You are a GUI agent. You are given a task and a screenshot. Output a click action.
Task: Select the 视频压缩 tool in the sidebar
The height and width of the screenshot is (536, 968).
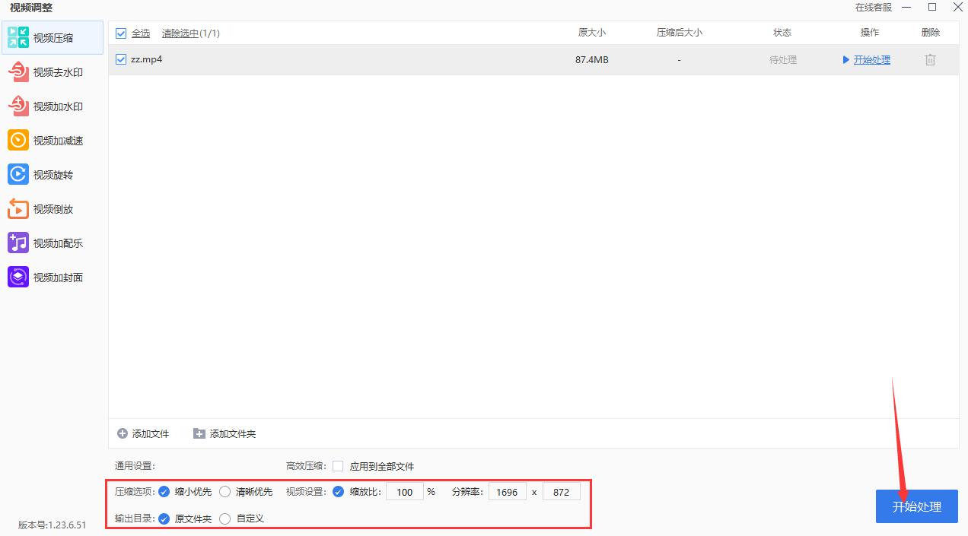[52, 37]
